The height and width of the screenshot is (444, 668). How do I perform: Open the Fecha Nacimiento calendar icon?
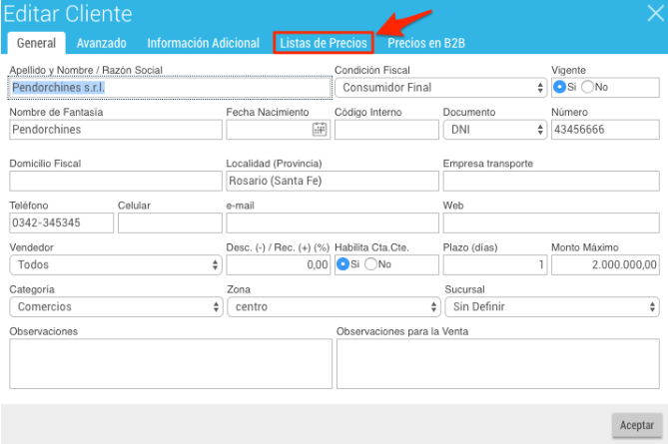click(320, 129)
